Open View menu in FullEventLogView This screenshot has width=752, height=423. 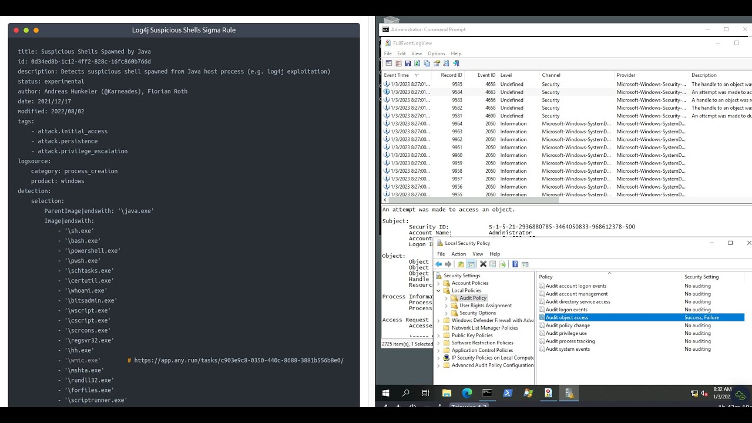click(417, 53)
